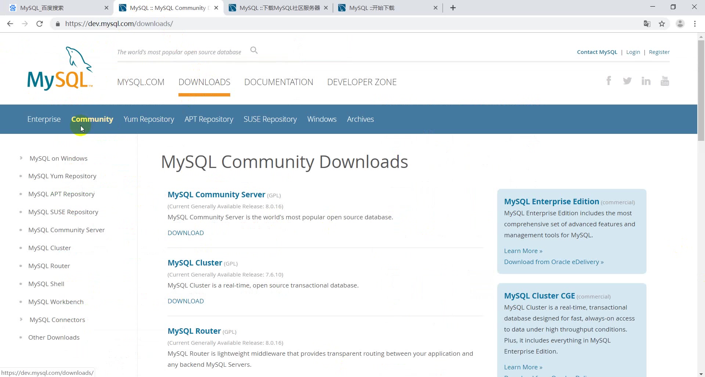Viewport: 705px width, 377px height.
Task: Click the Register link
Action: (x=659, y=52)
